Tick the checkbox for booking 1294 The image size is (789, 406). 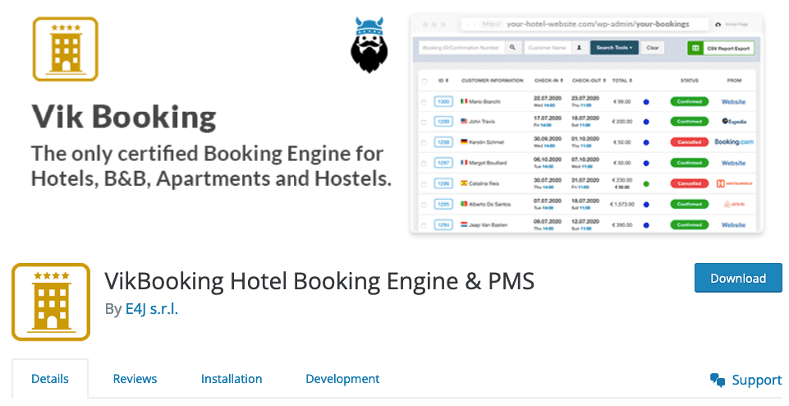[x=424, y=226]
